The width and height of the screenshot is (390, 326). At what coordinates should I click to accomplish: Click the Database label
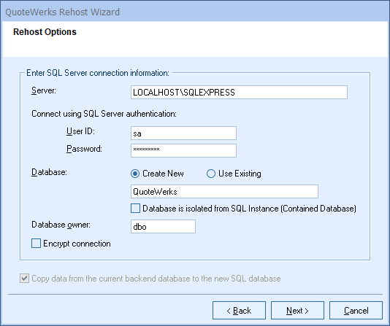[49, 172]
